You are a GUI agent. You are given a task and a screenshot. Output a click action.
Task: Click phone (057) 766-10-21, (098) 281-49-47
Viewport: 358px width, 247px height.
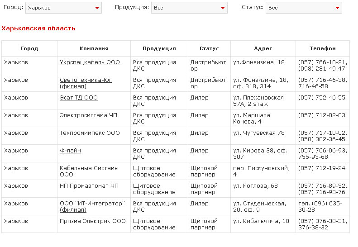323,65
